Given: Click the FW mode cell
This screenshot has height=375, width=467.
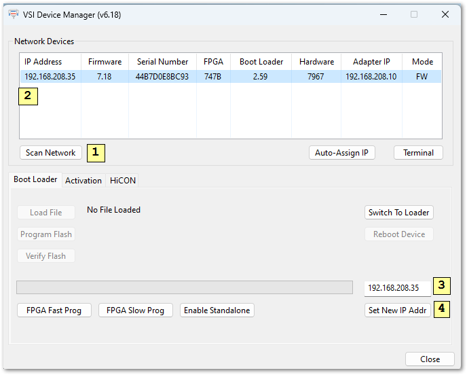Looking at the screenshot, I should [422, 77].
